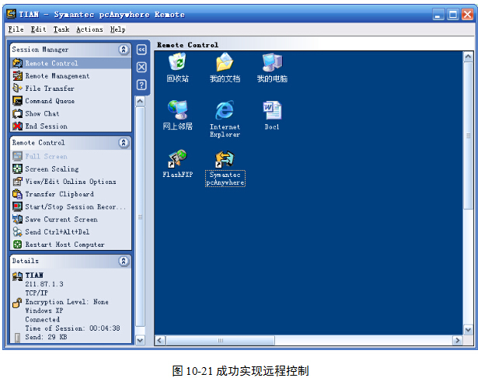Viewport: 481px width, 378px height.
Task: Select the Network Neighborhood (网上邻居) icon
Action: [178, 116]
